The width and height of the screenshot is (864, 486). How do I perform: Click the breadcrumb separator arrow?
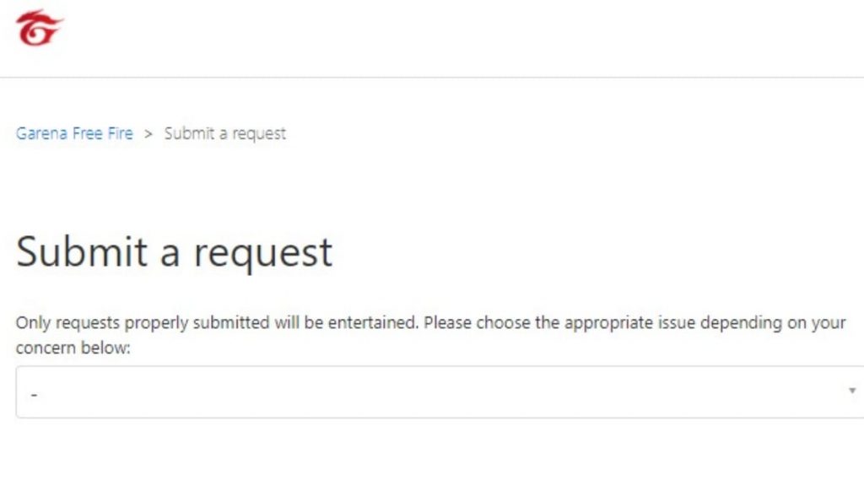tap(148, 134)
